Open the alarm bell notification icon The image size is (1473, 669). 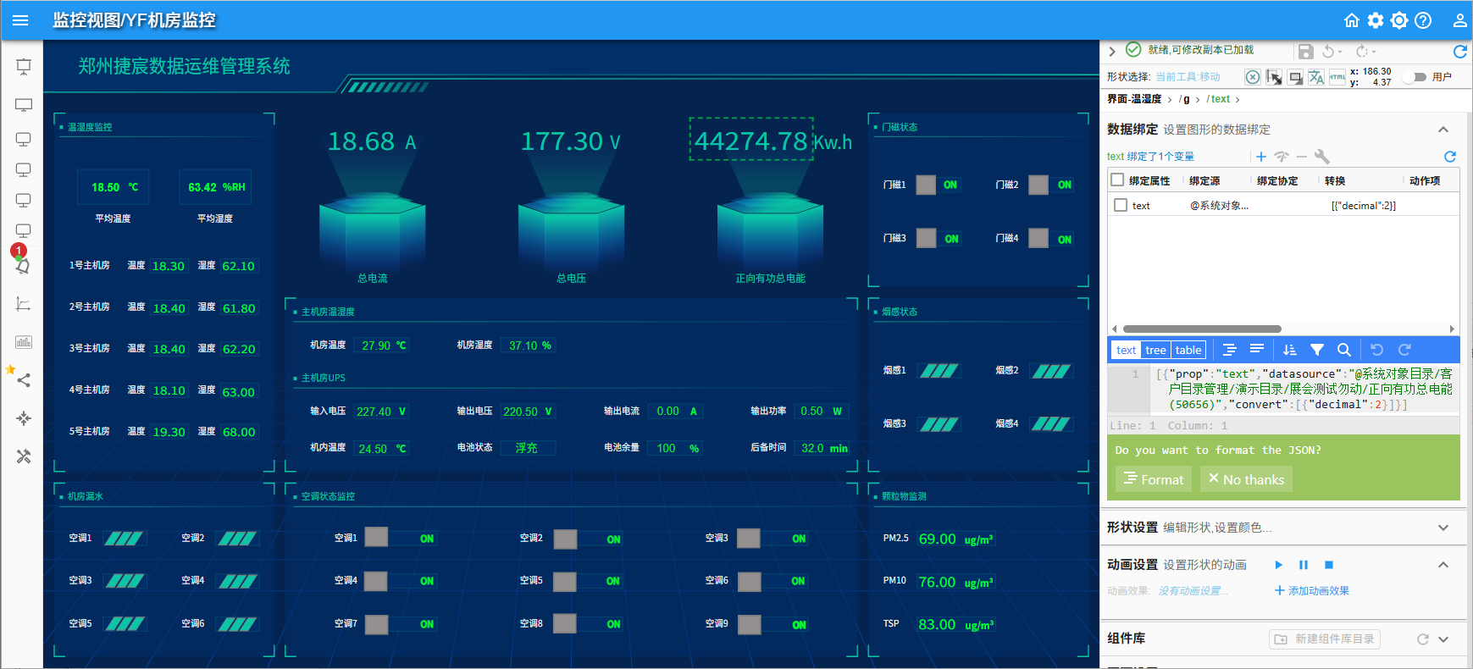click(x=23, y=266)
